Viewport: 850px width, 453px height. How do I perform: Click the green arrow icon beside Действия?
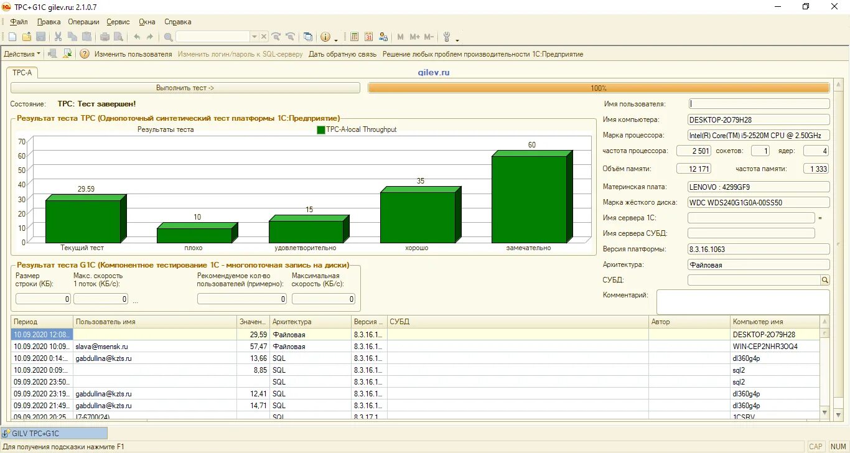(x=68, y=54)
